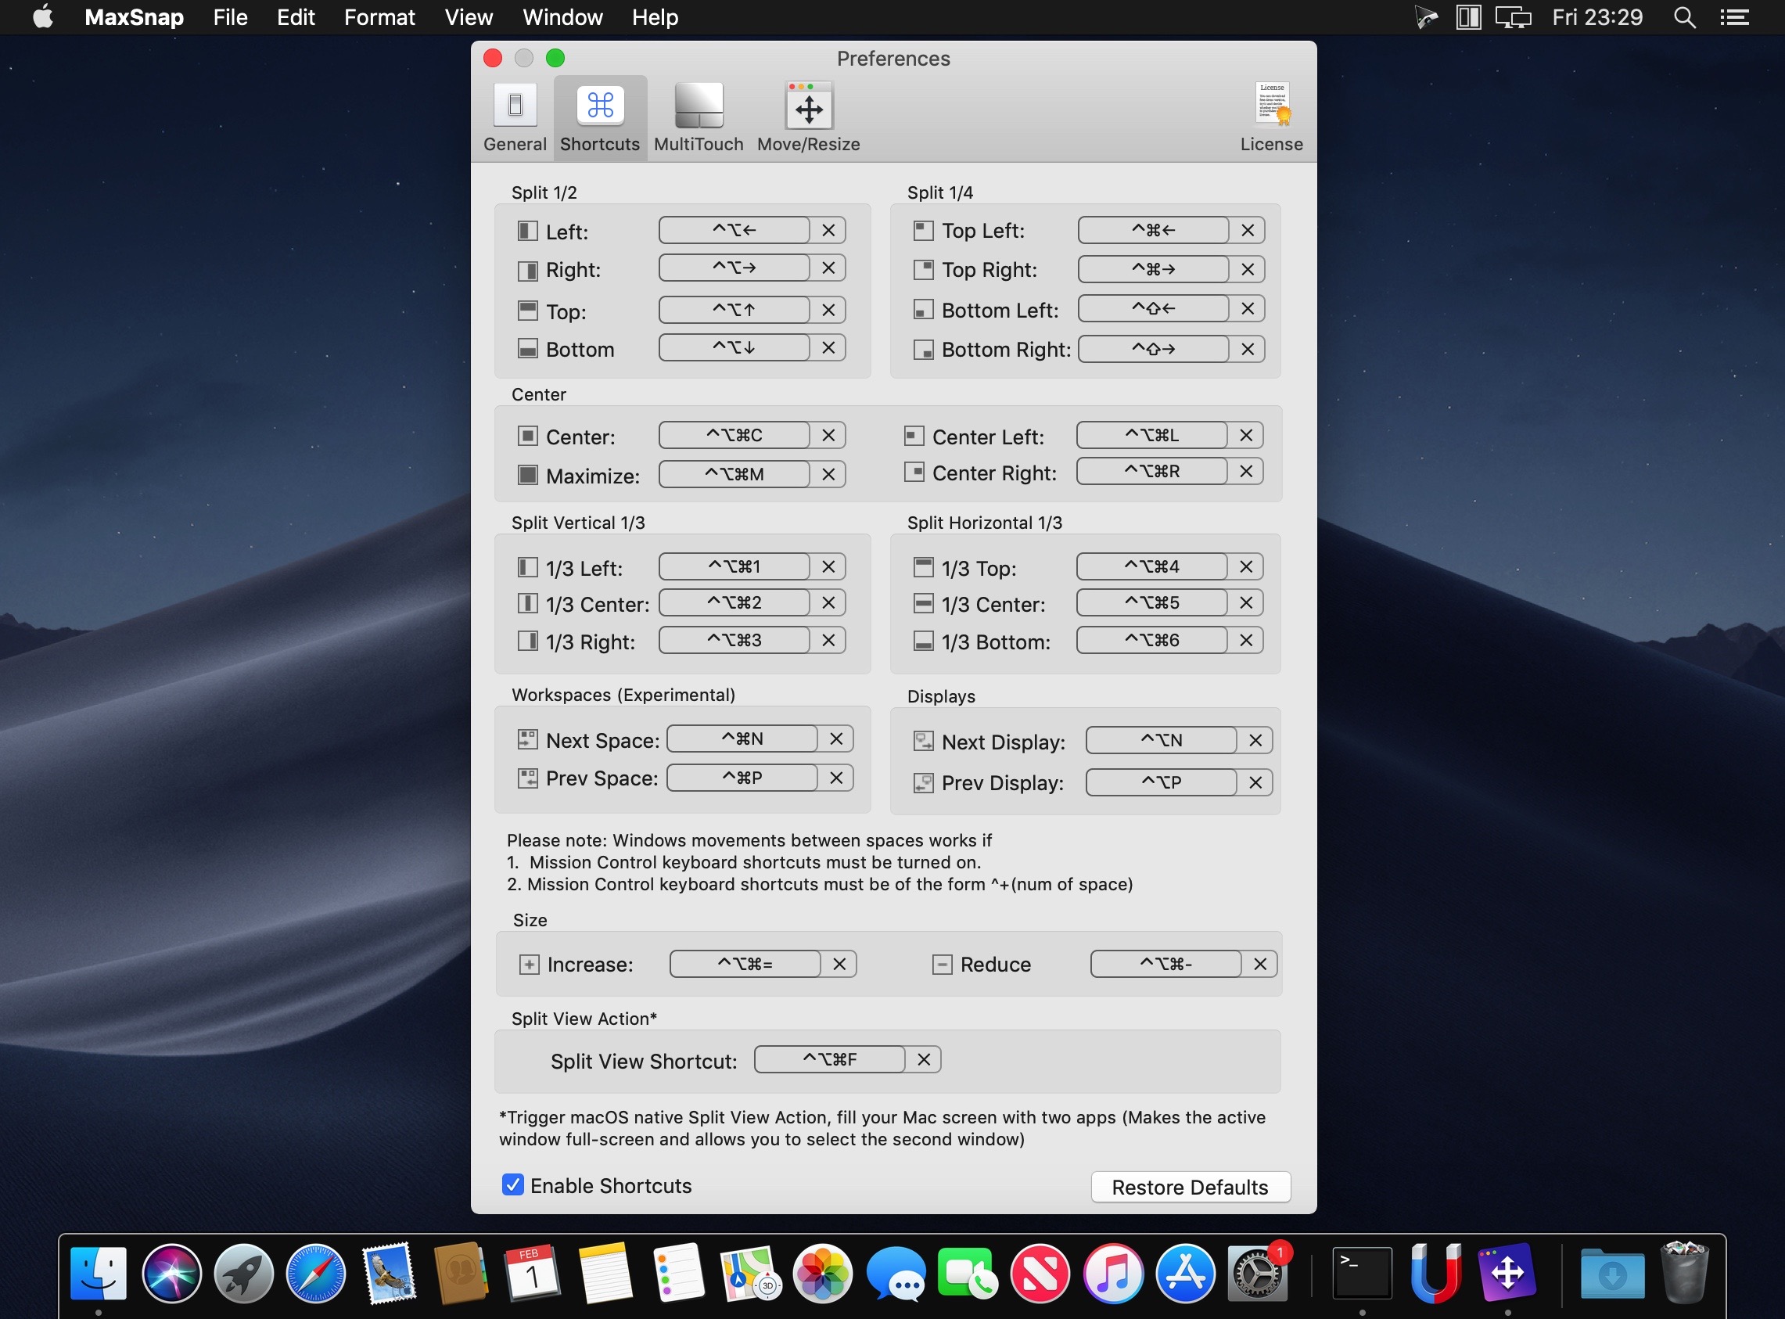Click the Increase size shortcut field
The width and height of the screenshot is (1785, 1319).
(744, 965)
